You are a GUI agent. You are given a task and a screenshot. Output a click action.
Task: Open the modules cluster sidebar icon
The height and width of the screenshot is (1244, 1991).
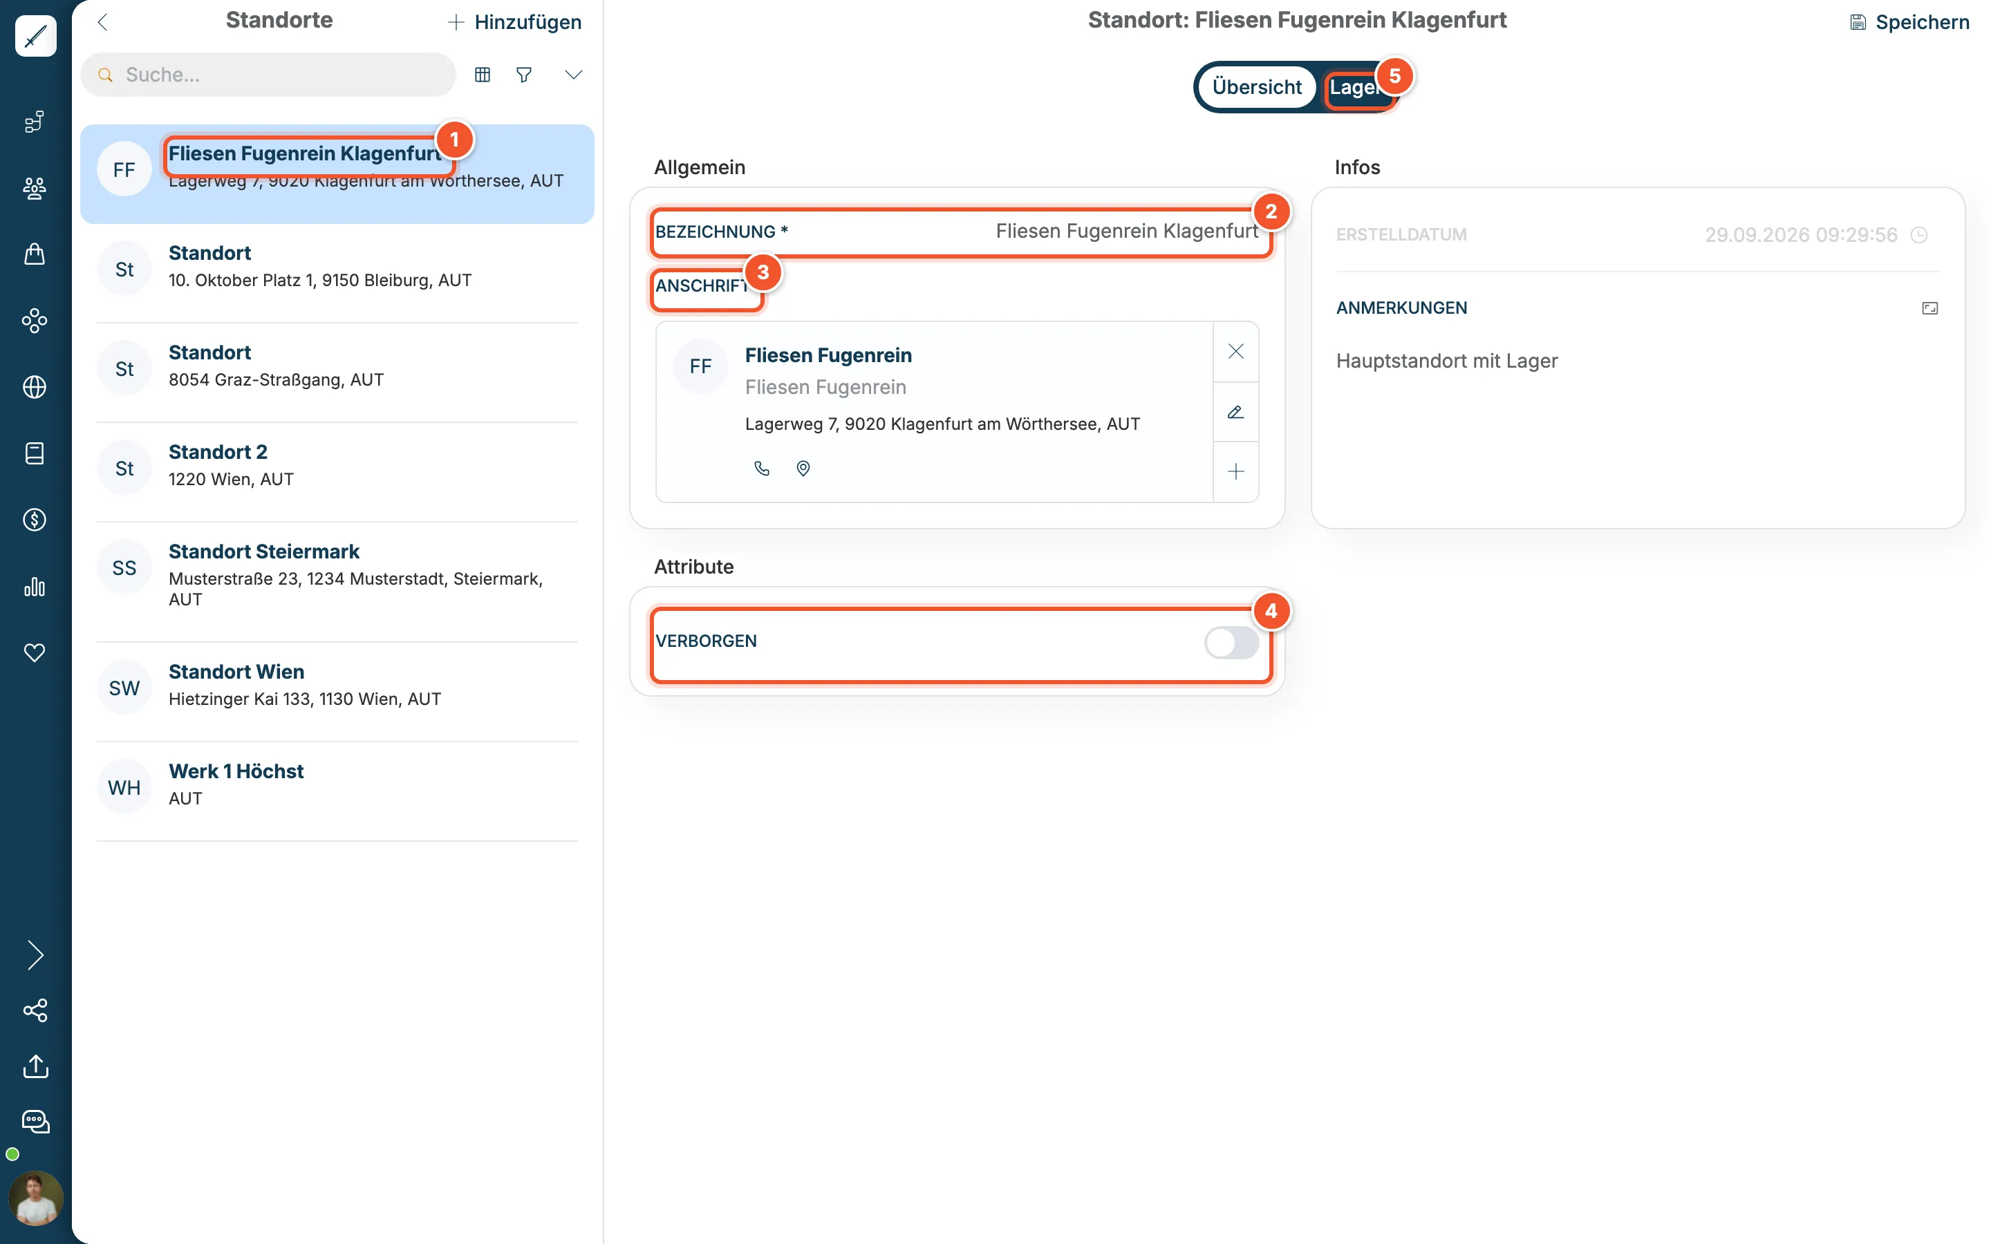pos(35,321)
